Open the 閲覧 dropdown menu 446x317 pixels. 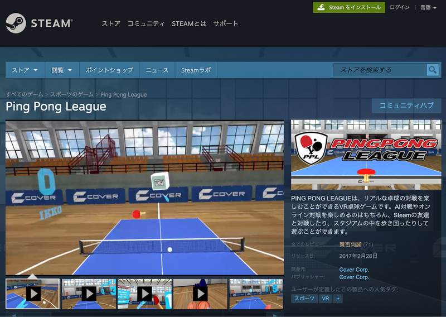point(62,70)
